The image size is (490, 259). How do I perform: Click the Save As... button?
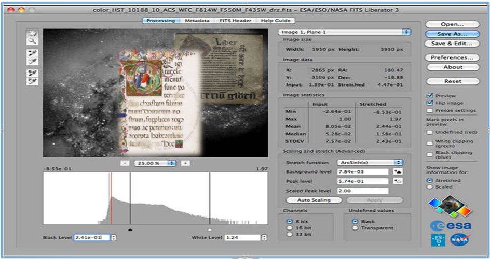coord(452,34)
